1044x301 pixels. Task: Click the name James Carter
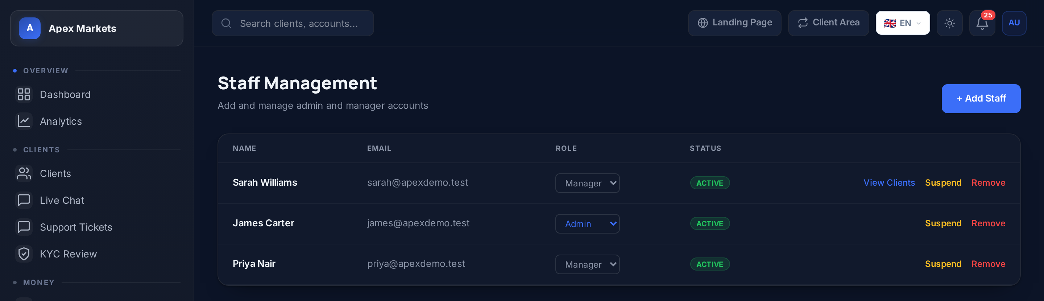pos(264,223)
